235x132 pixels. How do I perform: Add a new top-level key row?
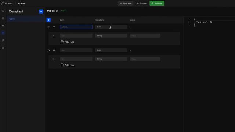click(48, 20)
